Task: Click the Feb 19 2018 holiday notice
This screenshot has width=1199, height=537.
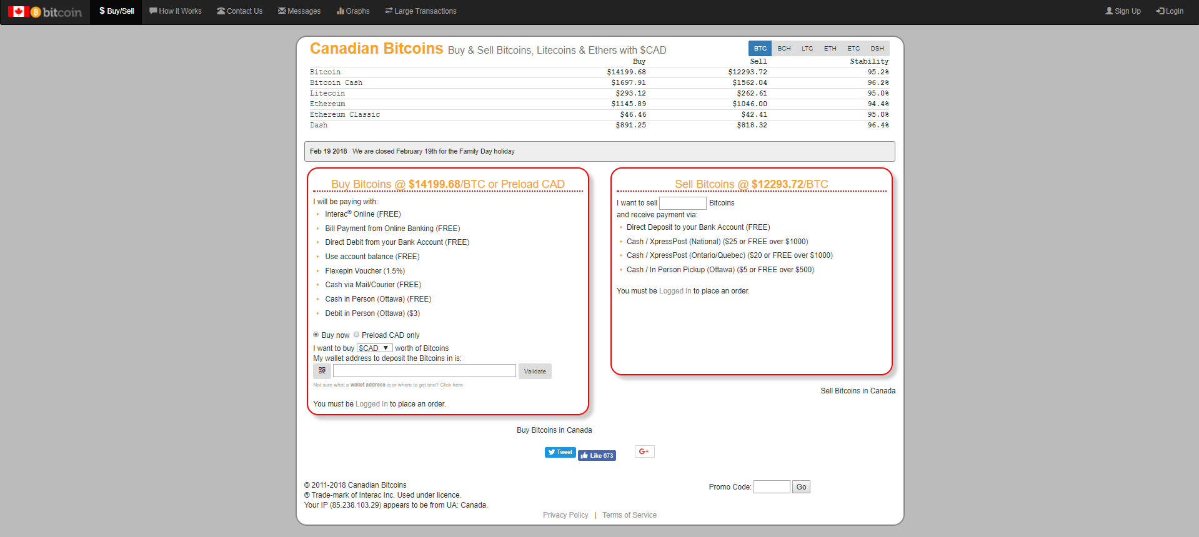Action: pos(599,152)
